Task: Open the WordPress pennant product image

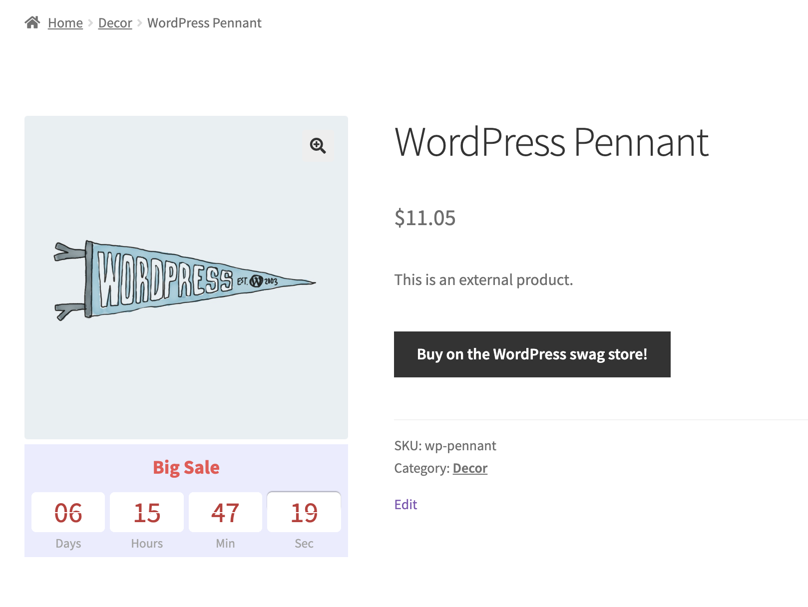Action: [186, 278]
